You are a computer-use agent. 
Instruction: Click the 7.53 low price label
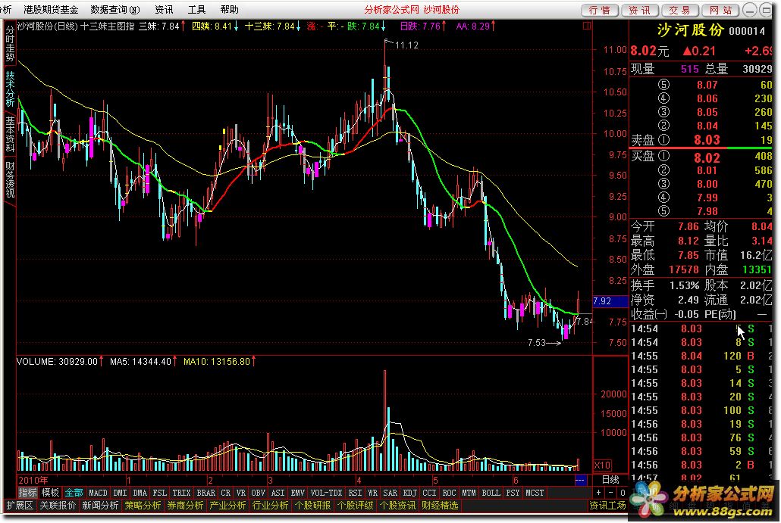point(537,343)
